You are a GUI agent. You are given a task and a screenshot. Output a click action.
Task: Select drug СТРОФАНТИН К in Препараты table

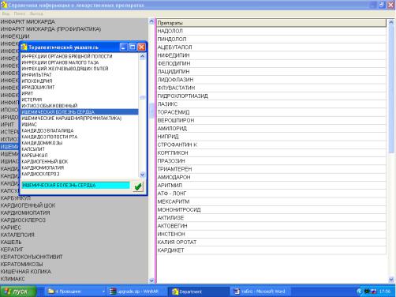(271, 145)
